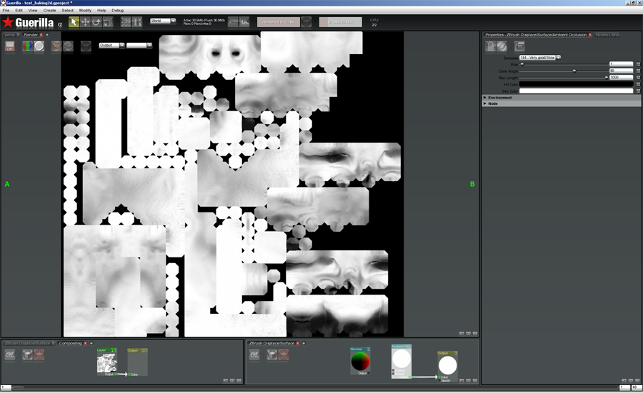Image resolution: width=643 pixels, height=393 pixels.
Task: Open the Select menu
Action: [x=68, y=10]
